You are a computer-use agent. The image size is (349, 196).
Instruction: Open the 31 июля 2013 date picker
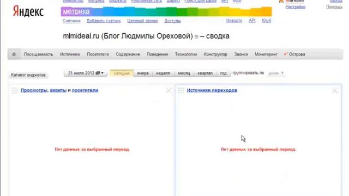click(86, 73)
